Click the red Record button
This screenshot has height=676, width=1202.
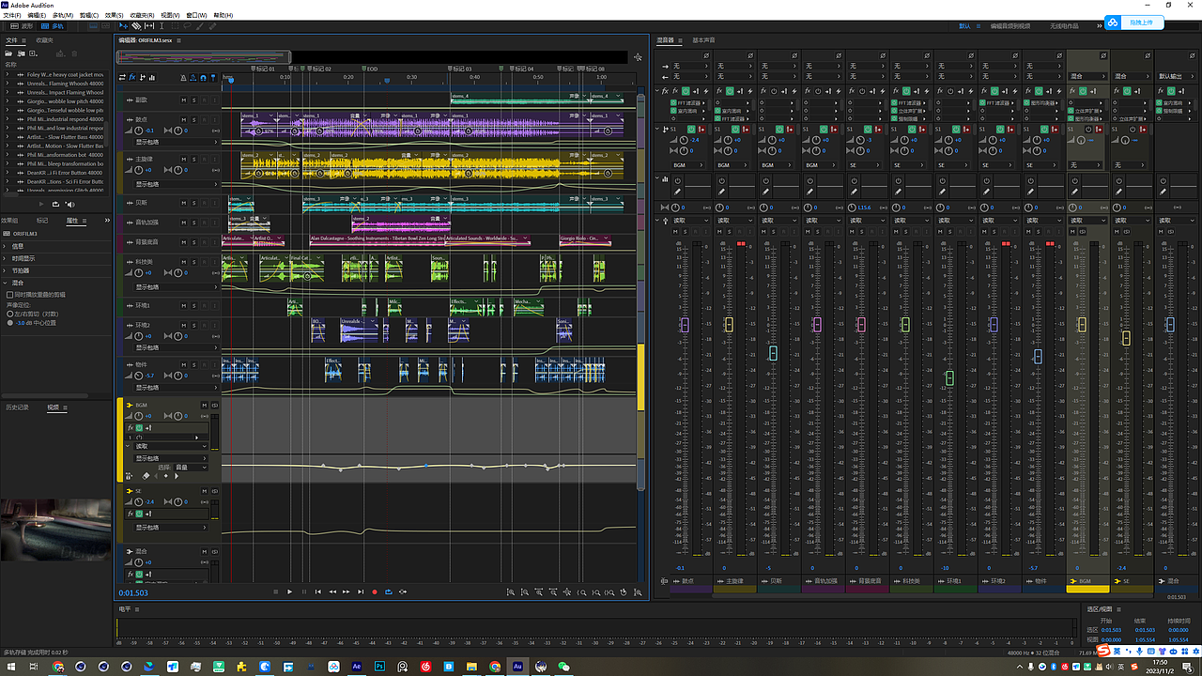pyautogui.click(x=375, y=591)
